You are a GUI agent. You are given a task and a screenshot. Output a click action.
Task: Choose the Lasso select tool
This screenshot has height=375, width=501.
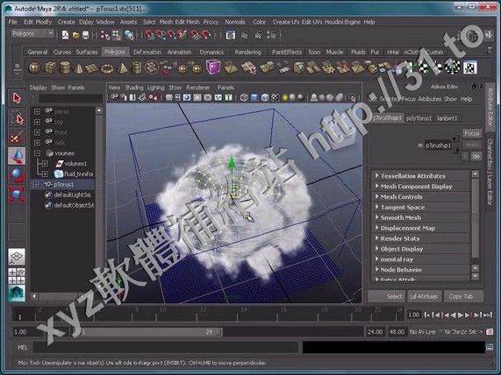pos(17,119)
